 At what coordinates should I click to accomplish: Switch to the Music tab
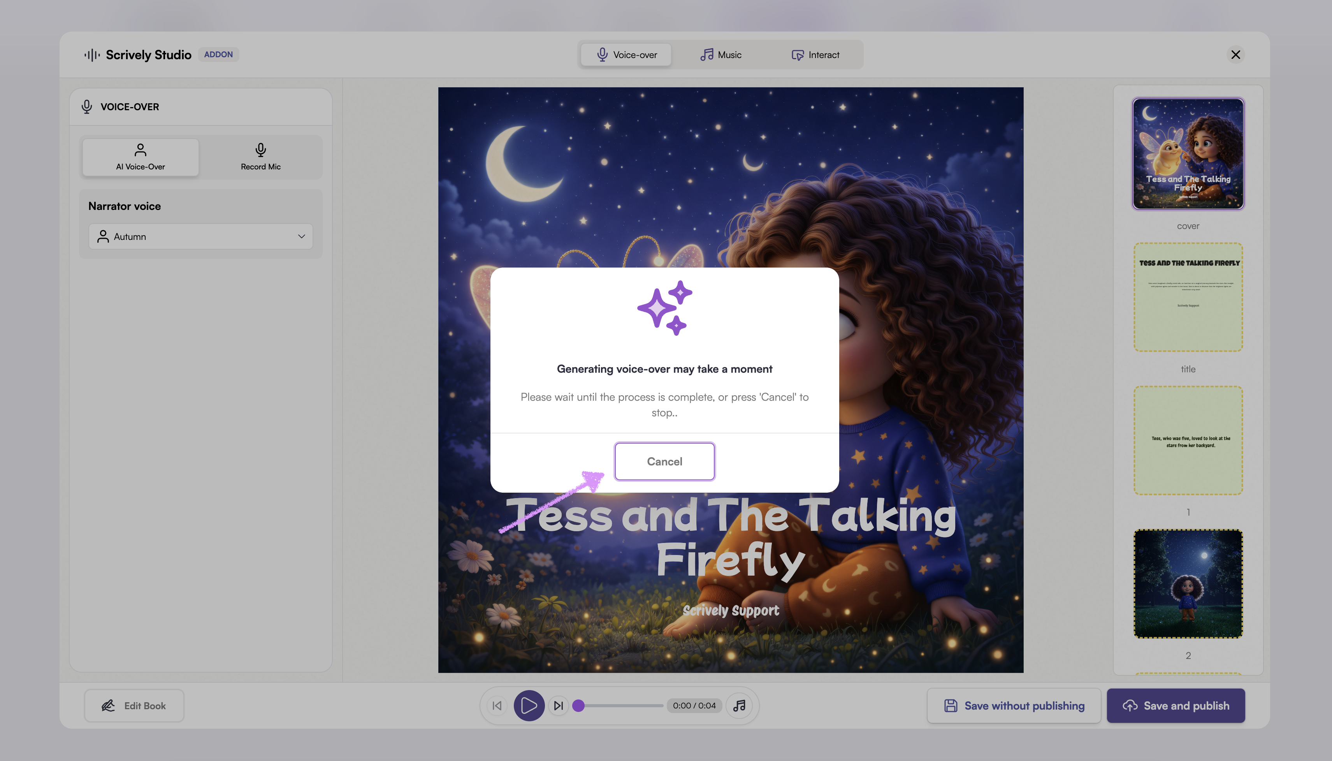pyautogui.click(x=721, y=55)
